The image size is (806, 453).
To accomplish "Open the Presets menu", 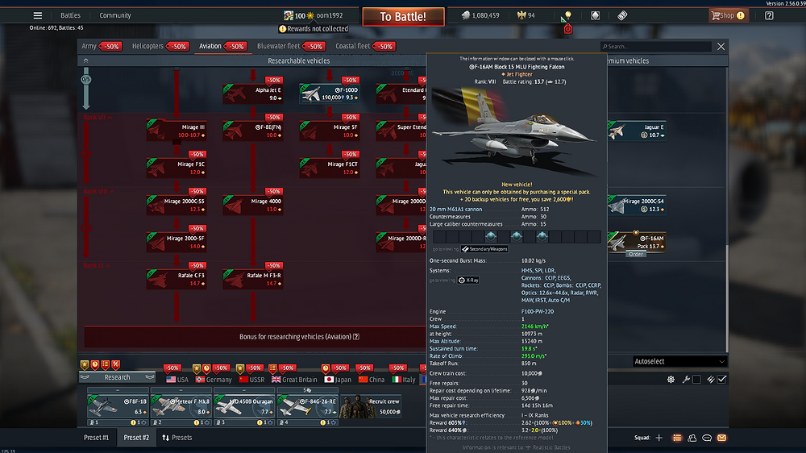I will click(177, 438).
